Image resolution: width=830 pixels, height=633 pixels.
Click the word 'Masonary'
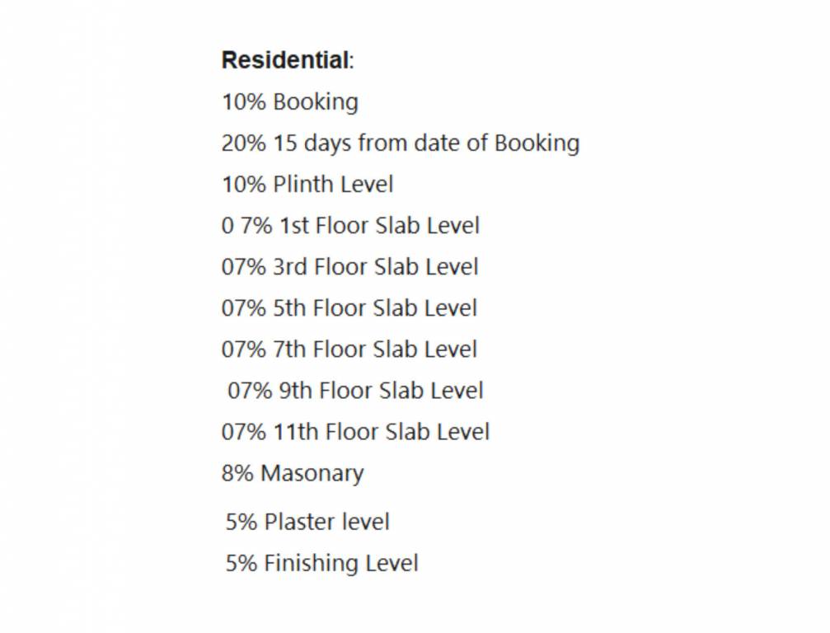[312, 473]
